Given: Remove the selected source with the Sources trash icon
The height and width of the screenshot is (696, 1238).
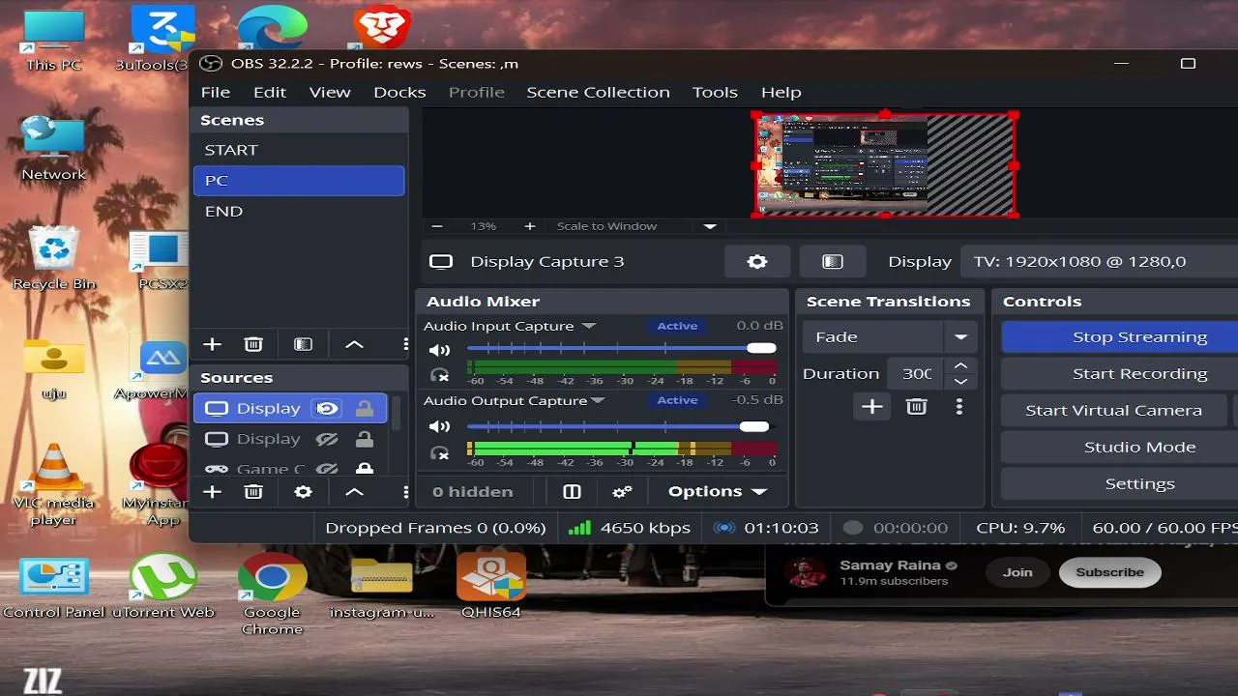Looking at the screenshot, I should pyautogui.click(x=253, y=492).
